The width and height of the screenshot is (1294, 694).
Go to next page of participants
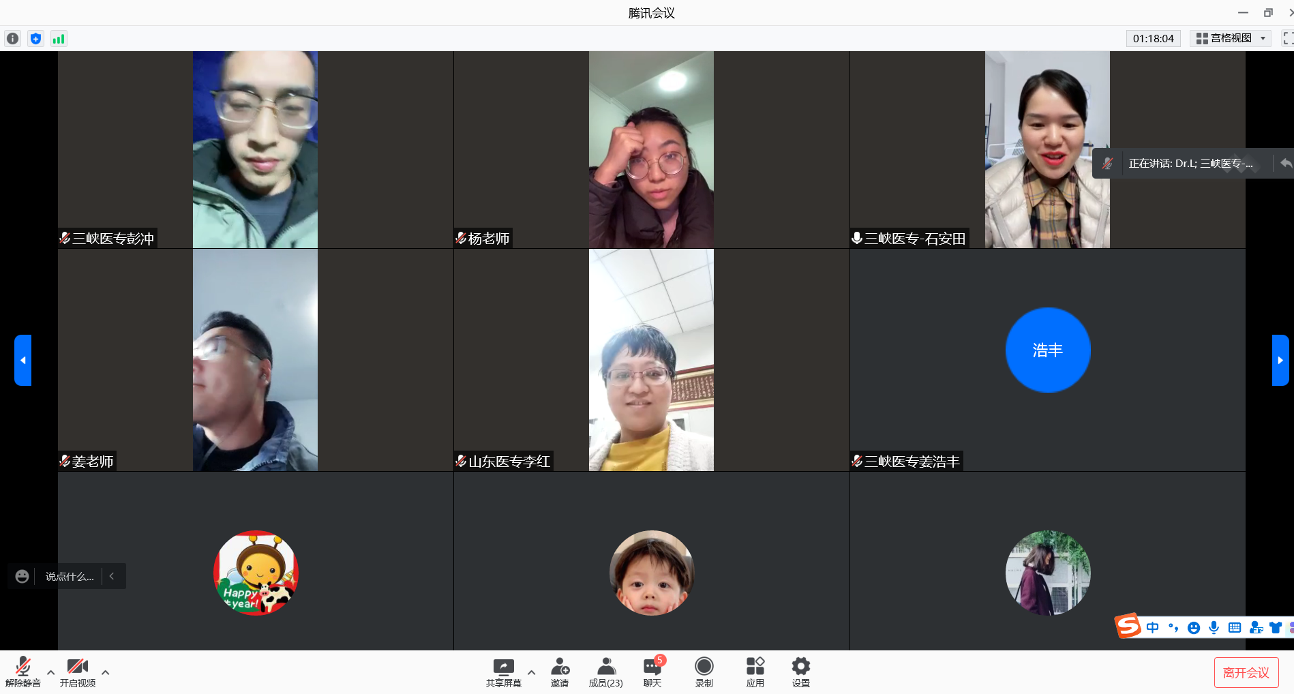[1280, 360]
